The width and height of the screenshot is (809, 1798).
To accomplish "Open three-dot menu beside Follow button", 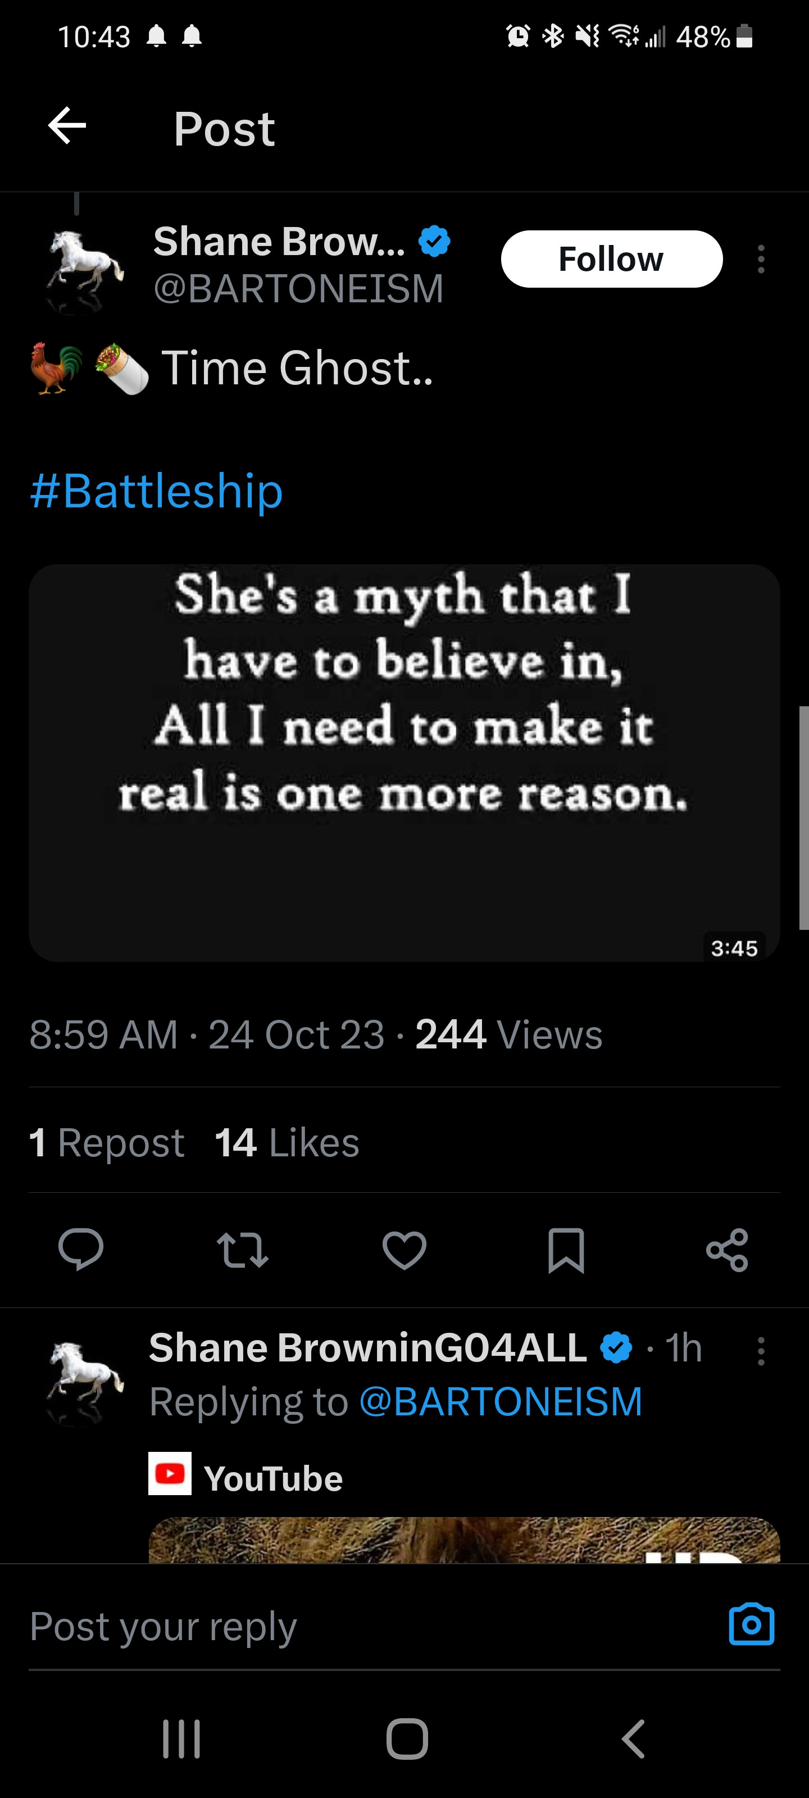I will pos(761,259).
